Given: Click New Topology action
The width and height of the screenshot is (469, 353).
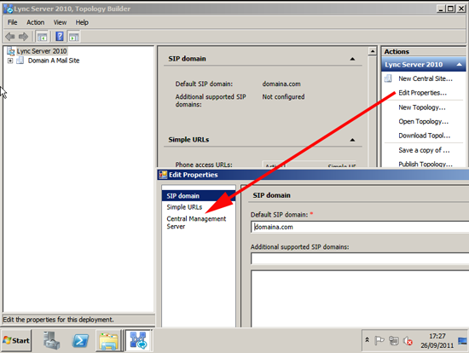Looking at the screenshot, I should [x=422, y=107].
